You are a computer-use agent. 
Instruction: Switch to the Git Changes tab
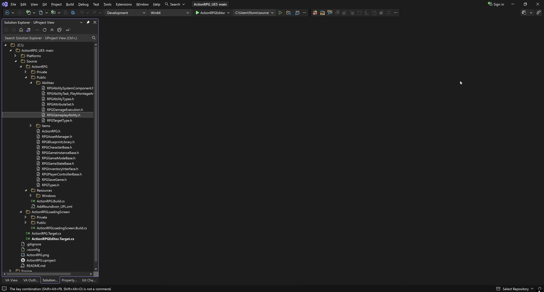coord(88,280)
